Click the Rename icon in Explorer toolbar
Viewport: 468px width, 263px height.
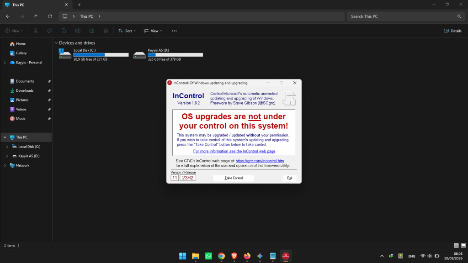pyautogui.click(x=78, y=31)
